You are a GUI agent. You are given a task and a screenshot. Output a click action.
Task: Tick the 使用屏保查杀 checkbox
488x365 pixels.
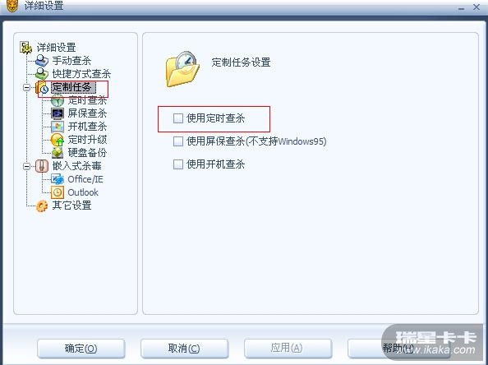(178, 141)
